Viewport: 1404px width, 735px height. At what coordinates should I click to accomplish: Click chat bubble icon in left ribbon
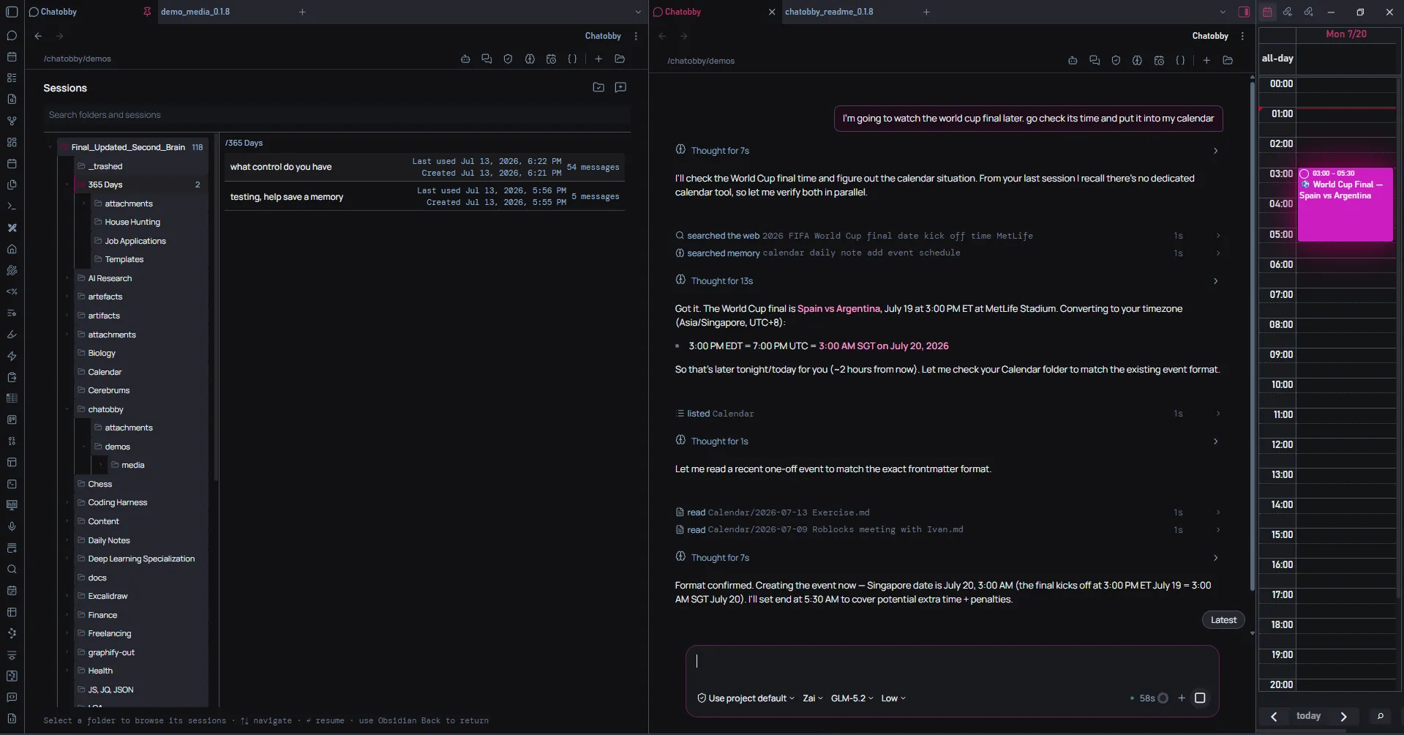(x=12, y=35)
